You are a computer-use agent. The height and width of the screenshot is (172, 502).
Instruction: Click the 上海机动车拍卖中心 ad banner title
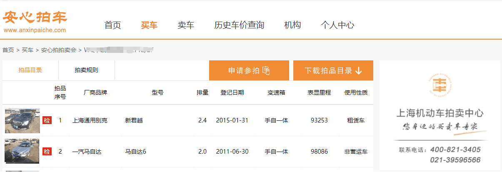(439, 113)
